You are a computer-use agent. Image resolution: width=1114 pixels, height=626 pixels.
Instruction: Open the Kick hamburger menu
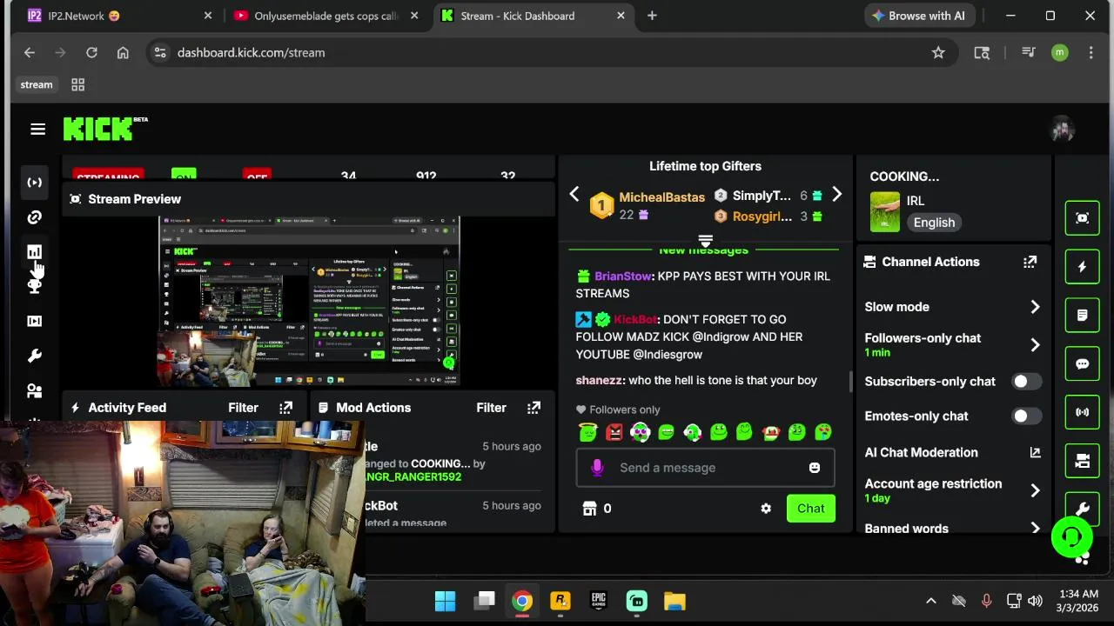click(37, 129)
